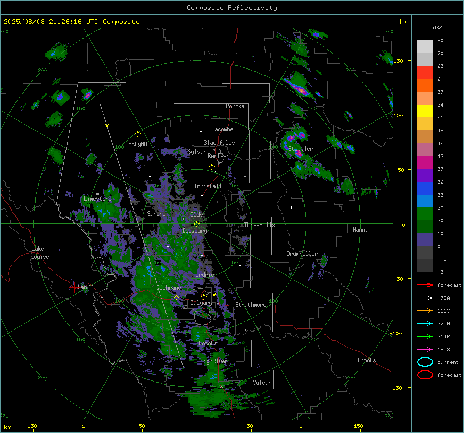Click the Didsbury town label
This screenshot has height=433, width=464.
coord(194,231)
